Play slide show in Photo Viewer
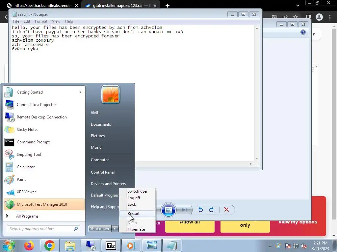337x252 pixels. [x=168, y=210]
